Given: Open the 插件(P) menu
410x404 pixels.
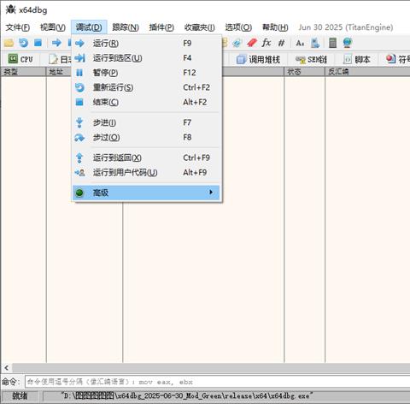Looking at the screenshot, I should pyautogui.click(x=161, y=27).
